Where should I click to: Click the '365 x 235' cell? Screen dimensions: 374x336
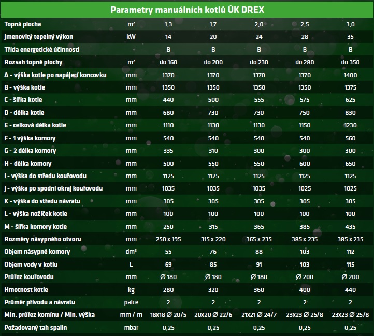tap(259, 239)
